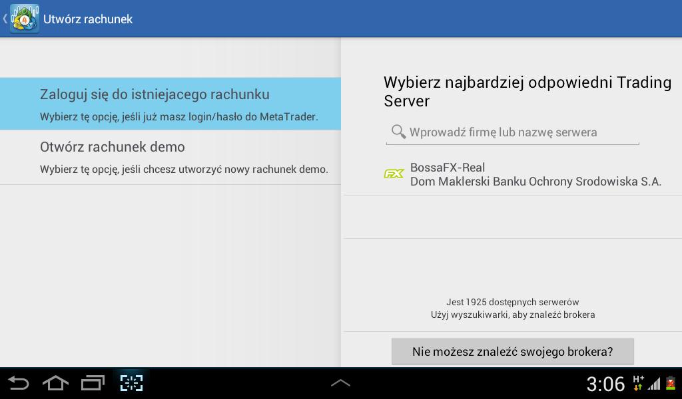
Task: Tap the H+ mobile data indicator
Action: tap(639, 383)
